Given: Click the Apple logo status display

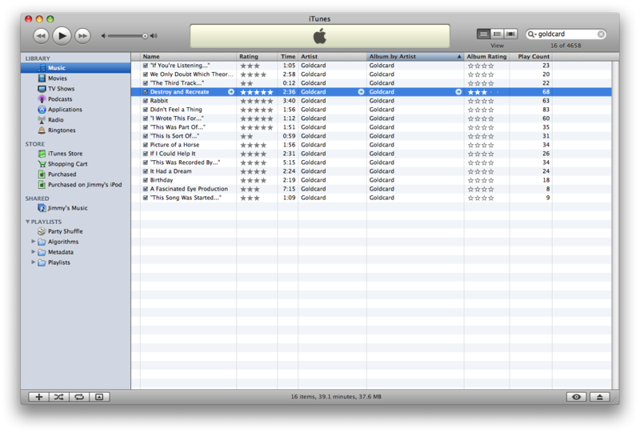Looking at the screenshot, I should [320, 36].
